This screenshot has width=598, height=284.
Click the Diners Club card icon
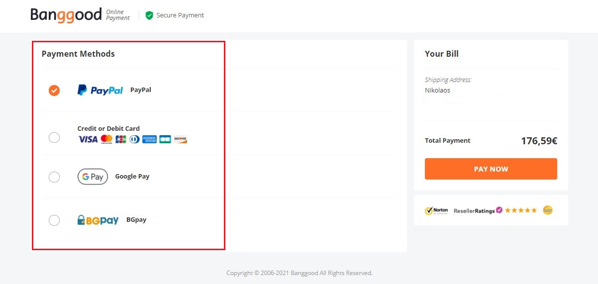134,139
